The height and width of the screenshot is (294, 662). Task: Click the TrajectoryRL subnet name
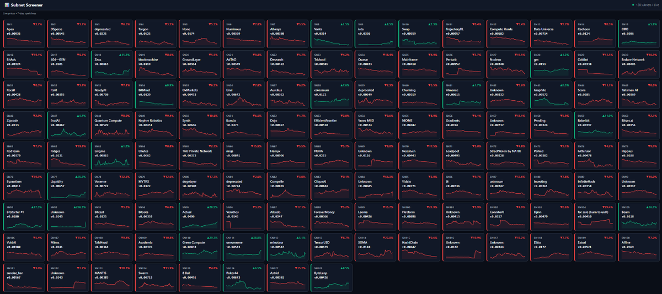pos(455,29)
